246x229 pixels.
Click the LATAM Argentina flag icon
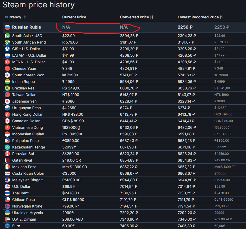point(7,55)
